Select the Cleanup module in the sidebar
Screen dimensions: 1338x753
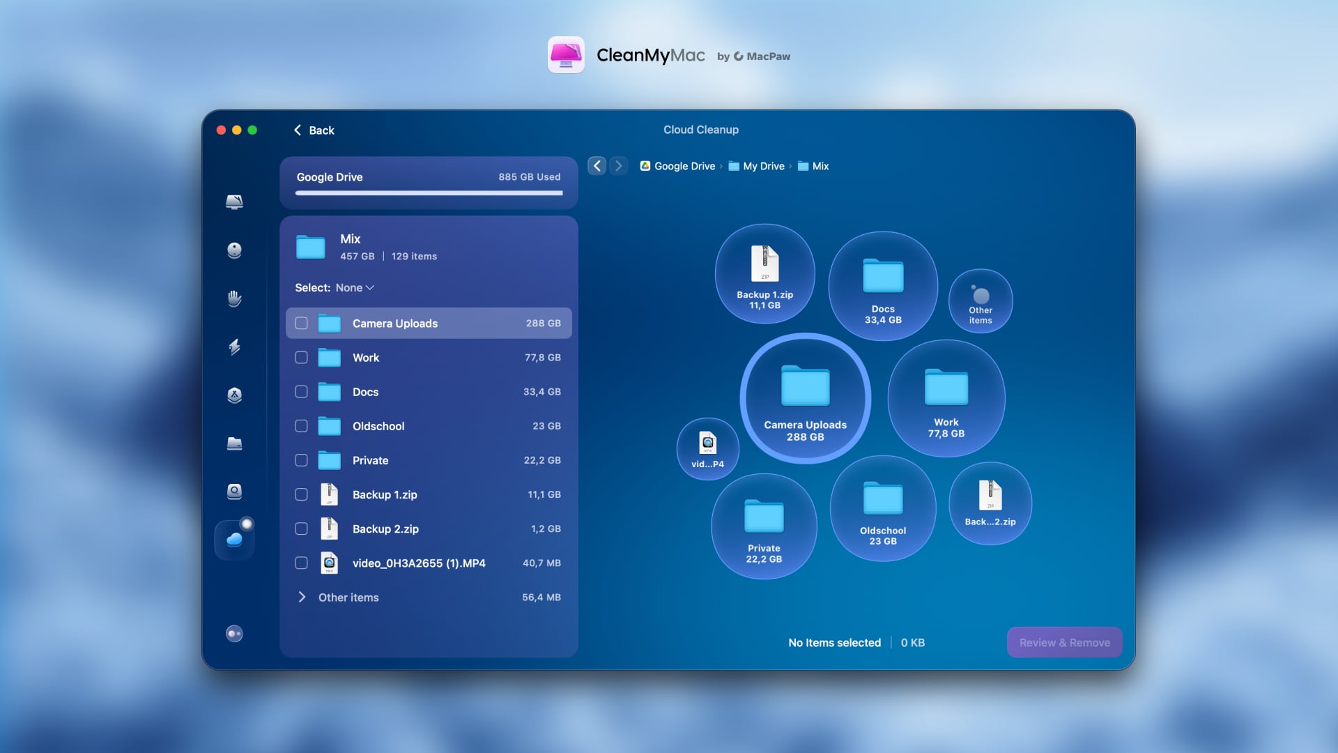(x=235, y=250)
